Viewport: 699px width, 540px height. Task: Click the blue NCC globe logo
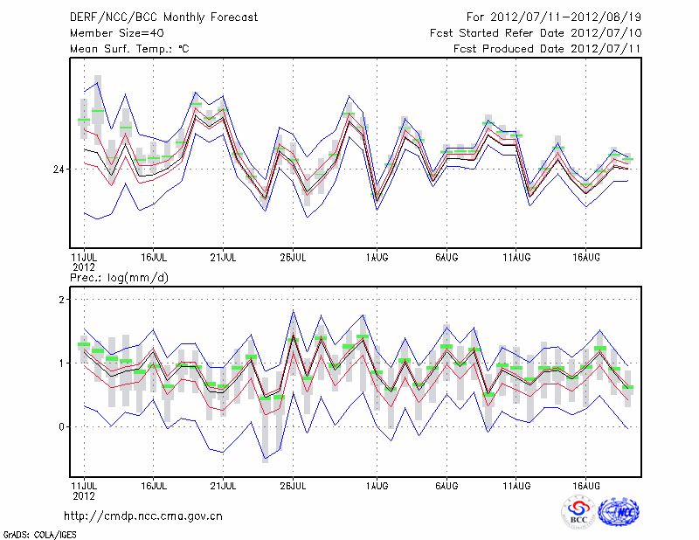[x=619, y=512]
